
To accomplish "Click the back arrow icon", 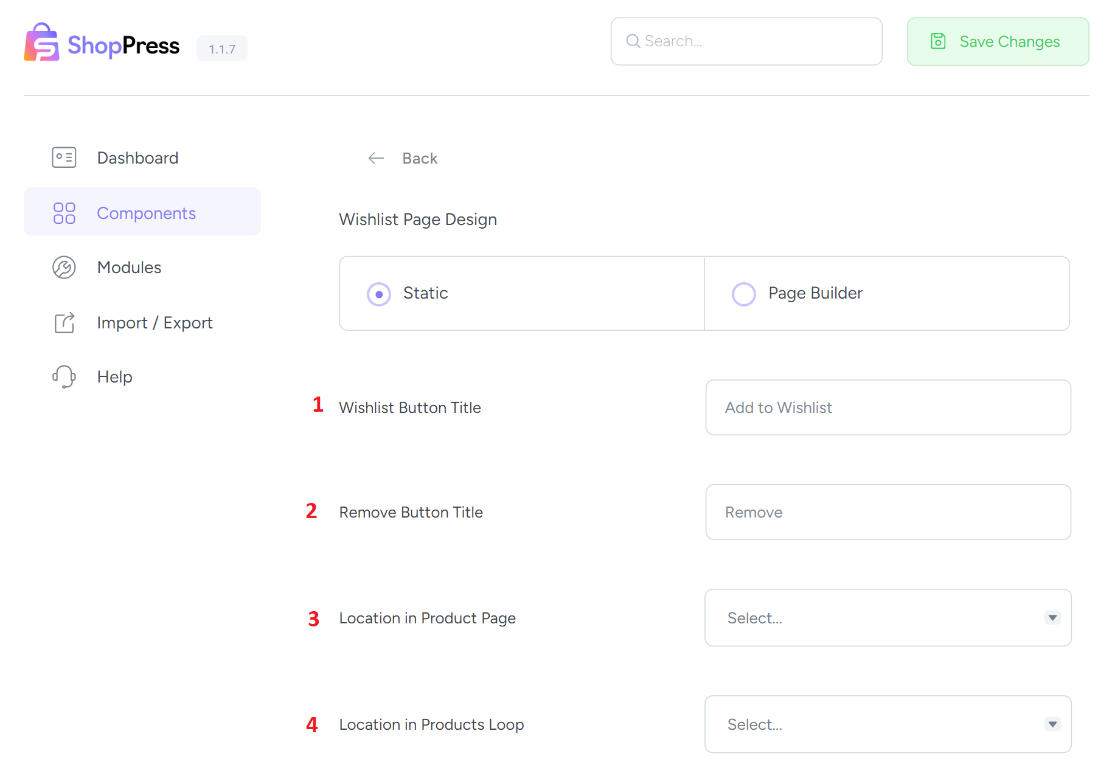I will click(x=376, y=158).
